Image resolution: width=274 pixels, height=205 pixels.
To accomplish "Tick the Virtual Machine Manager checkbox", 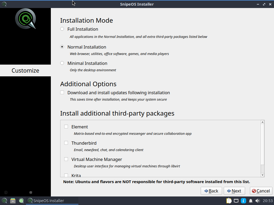I will [66, 159].
